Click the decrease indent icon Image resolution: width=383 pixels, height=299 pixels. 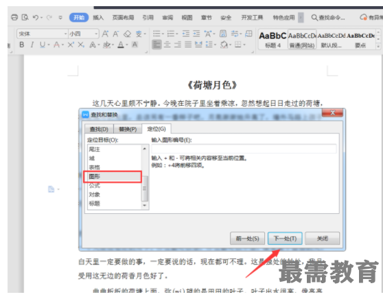pyautogui.click(x=186, y=34)
